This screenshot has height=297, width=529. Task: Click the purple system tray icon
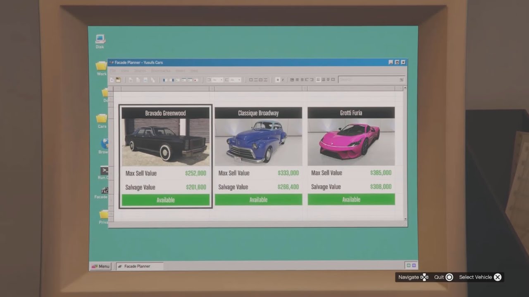414,266
